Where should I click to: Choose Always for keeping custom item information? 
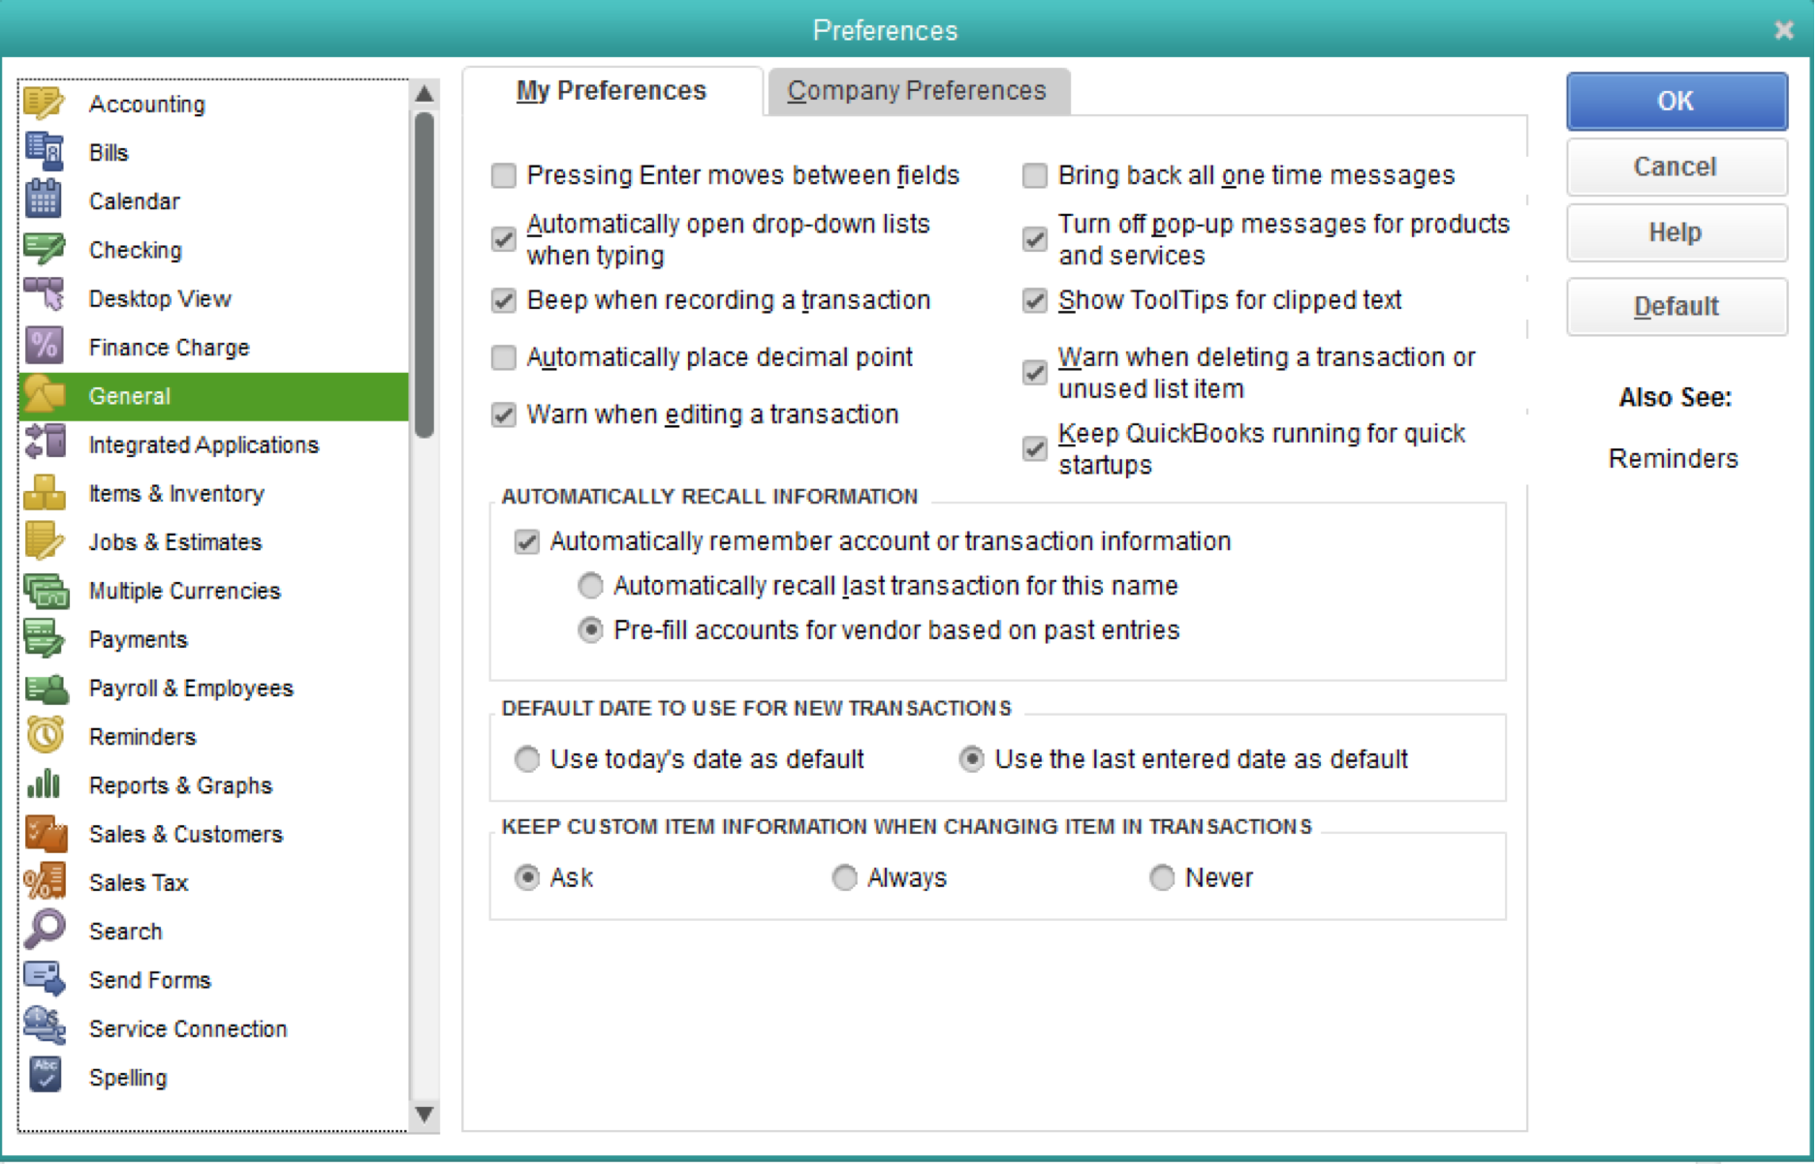tap(845, 877)
